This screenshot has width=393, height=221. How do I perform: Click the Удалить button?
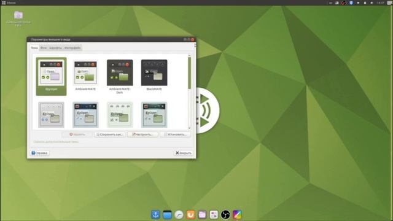click(x=77, y=134)
